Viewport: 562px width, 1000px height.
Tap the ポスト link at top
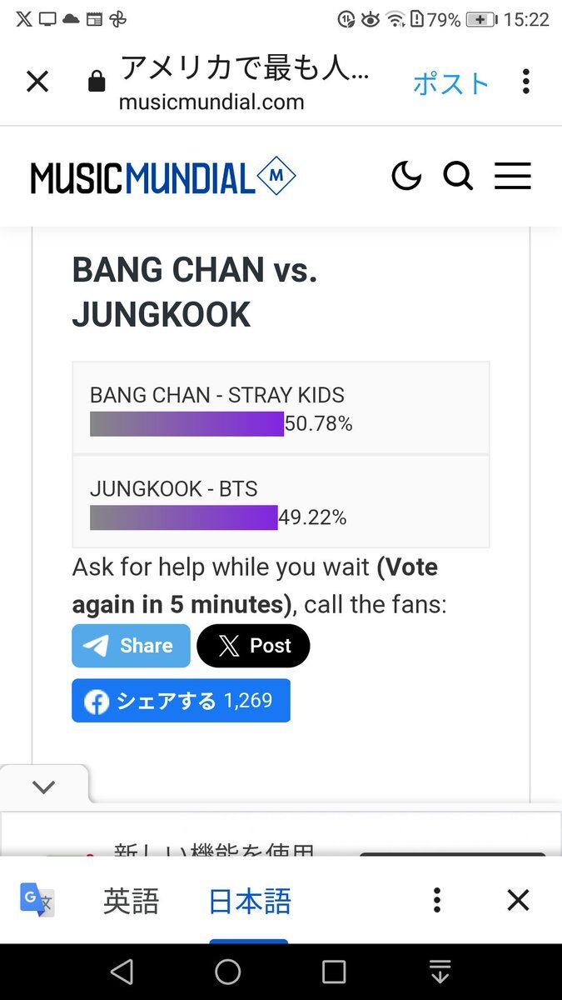pyautogui.click(x=450, y=83)
